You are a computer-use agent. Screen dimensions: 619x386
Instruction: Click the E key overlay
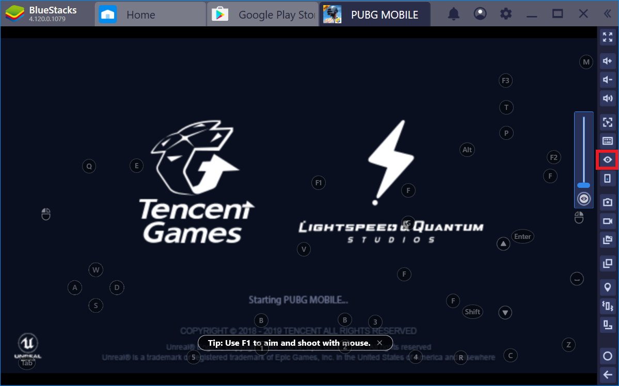(136, 166)
